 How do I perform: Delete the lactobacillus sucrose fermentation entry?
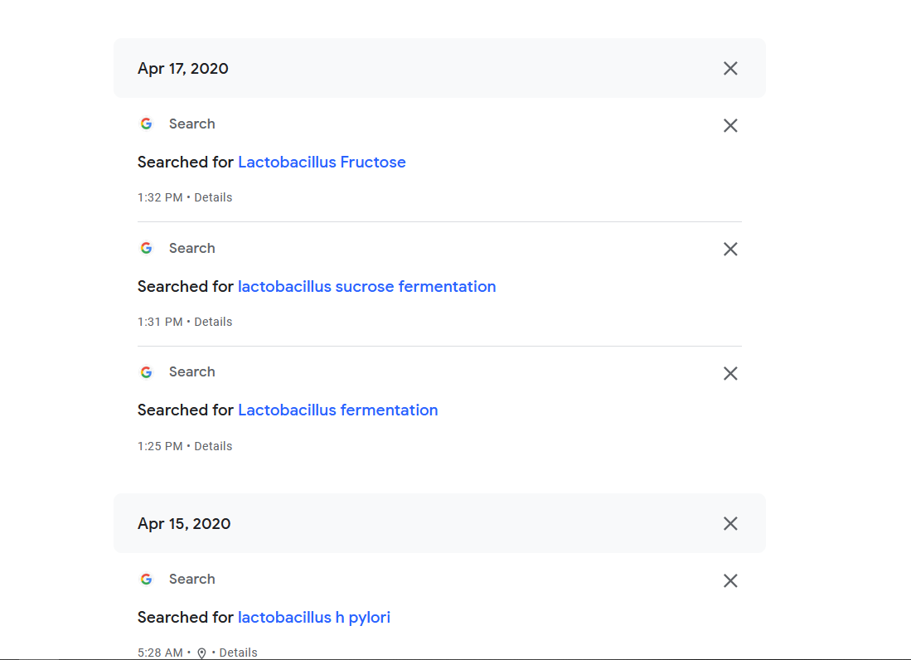(730, 250)
